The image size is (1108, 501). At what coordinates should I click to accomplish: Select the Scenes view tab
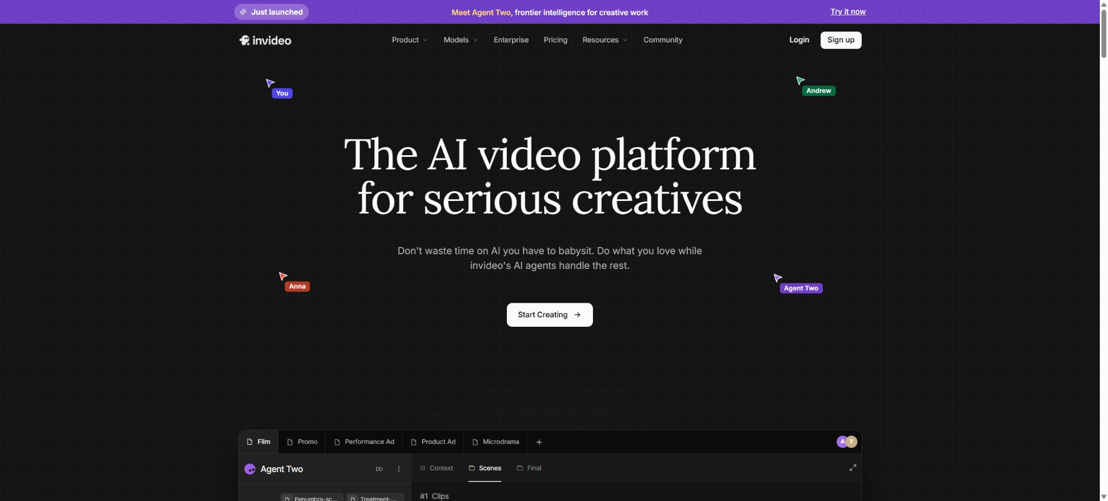click(x=485, y=468)
